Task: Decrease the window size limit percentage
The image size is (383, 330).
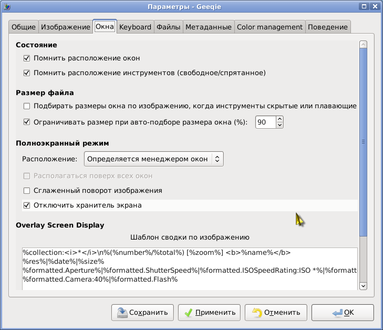Action: 280,125
